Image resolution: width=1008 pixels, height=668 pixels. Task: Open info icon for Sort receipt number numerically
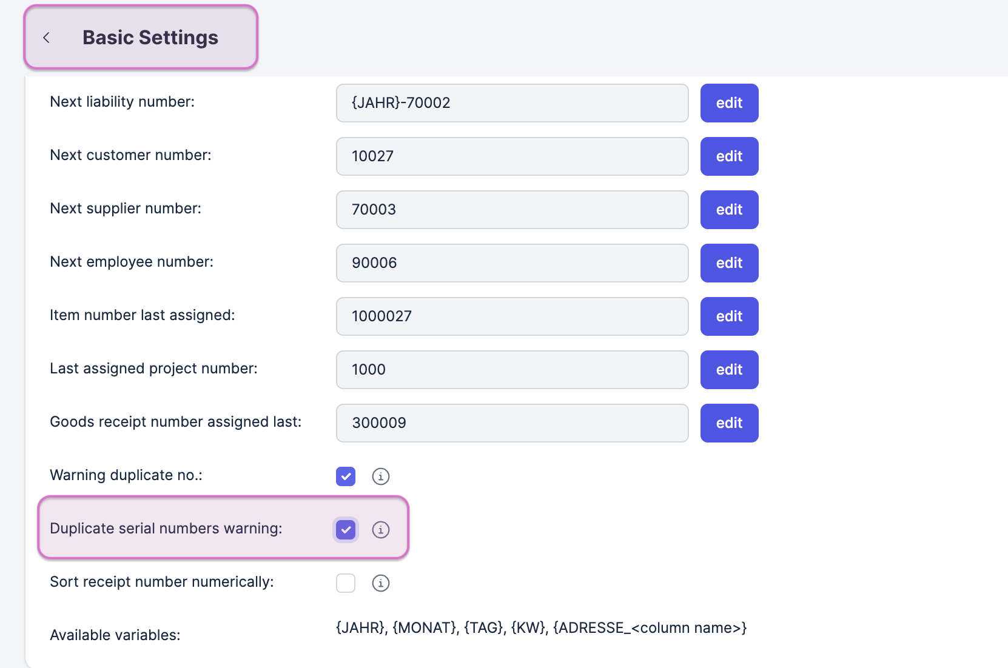tap(381, 583)
